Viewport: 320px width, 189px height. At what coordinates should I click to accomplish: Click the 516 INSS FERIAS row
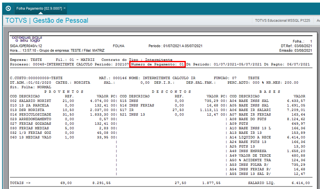coord(172,105)
